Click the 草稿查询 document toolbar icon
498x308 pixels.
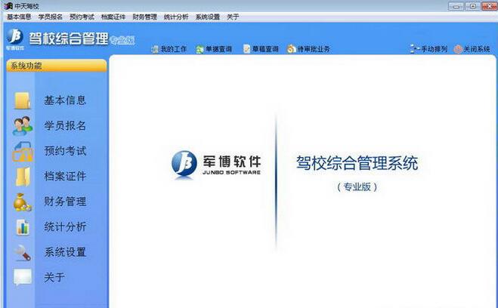click(247, 49)
